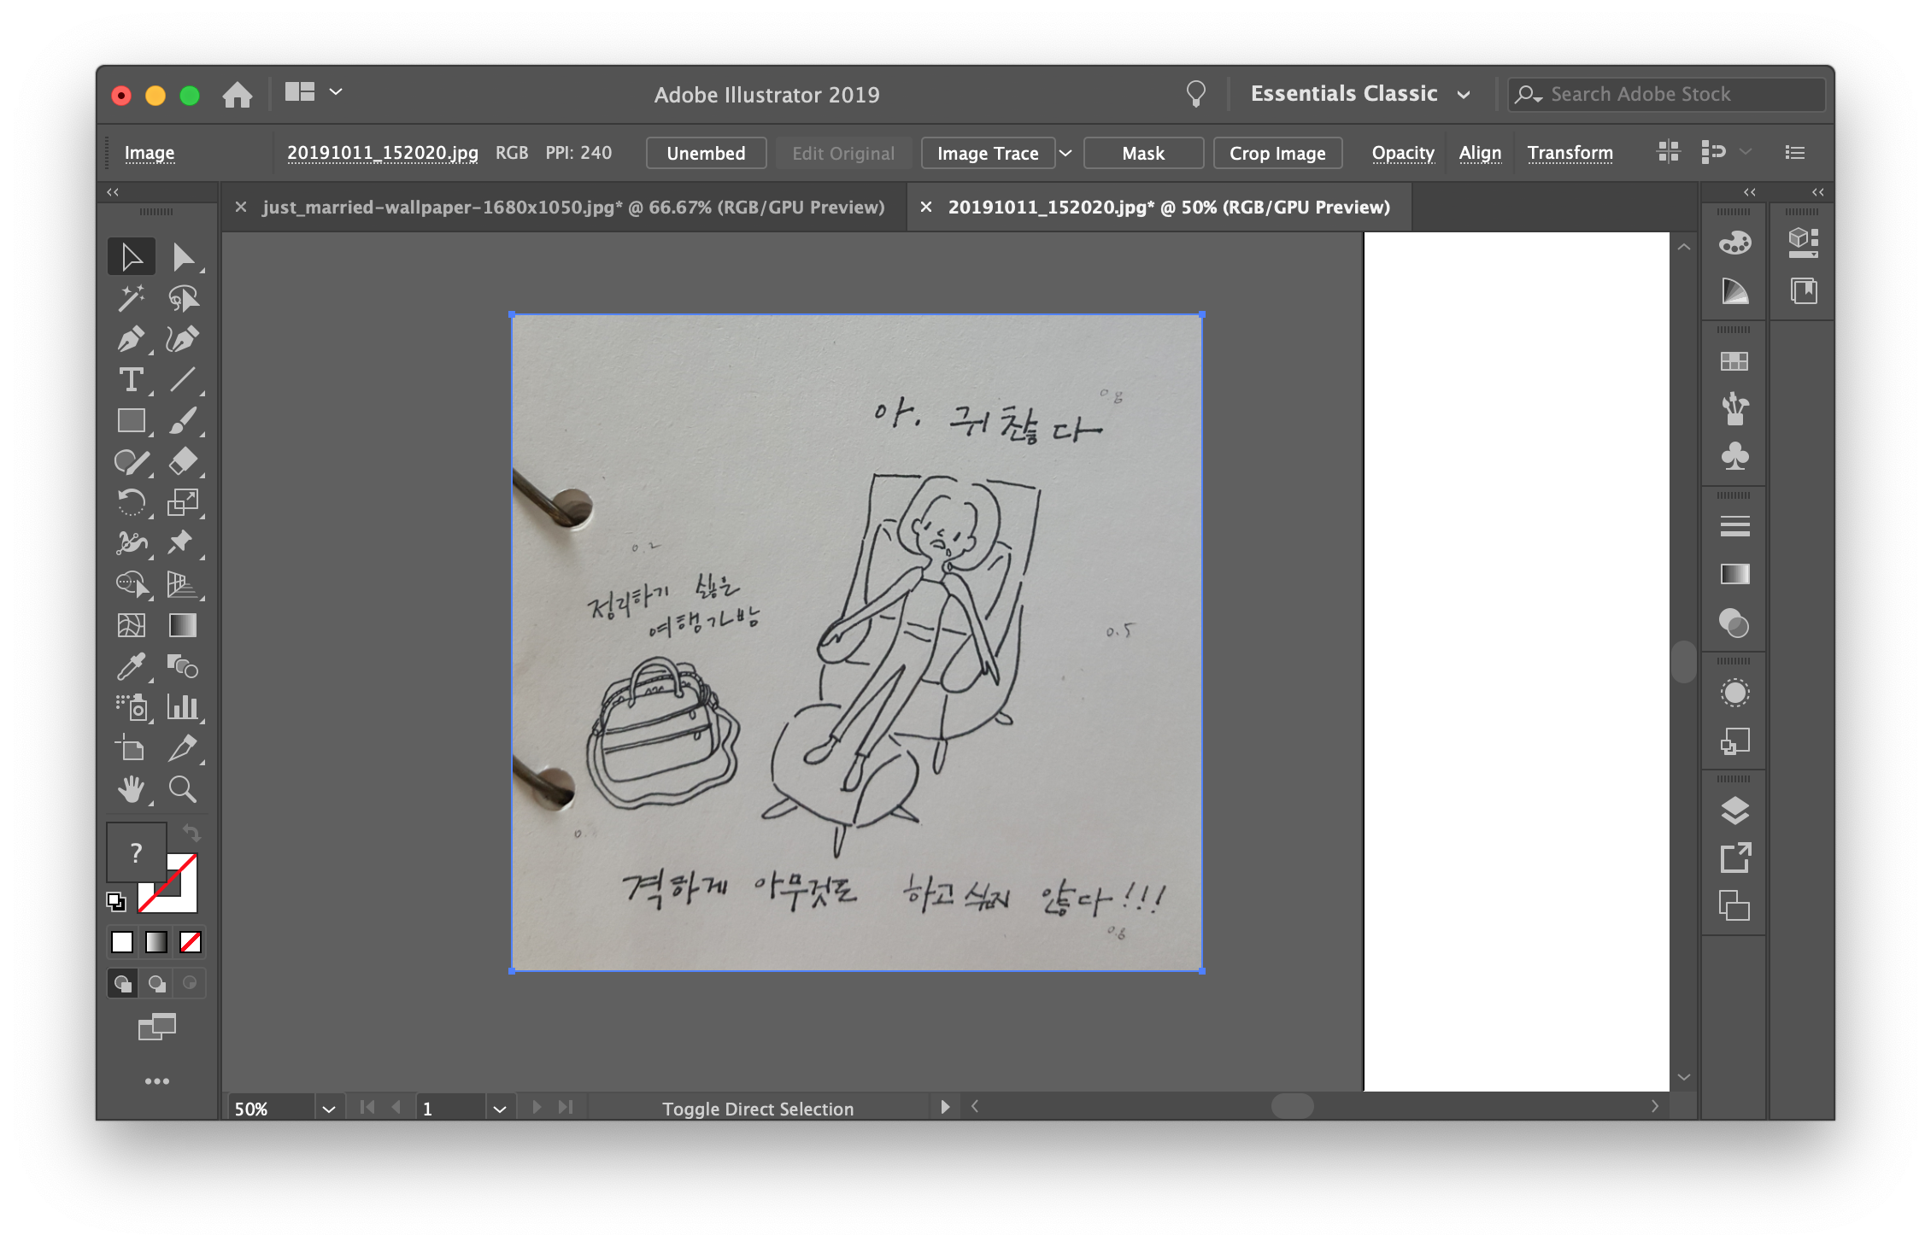Screen dimensions: 1931x1247
Task: Click the Crop Image button
Action: pyautogui.click(x=1277, y=154)
